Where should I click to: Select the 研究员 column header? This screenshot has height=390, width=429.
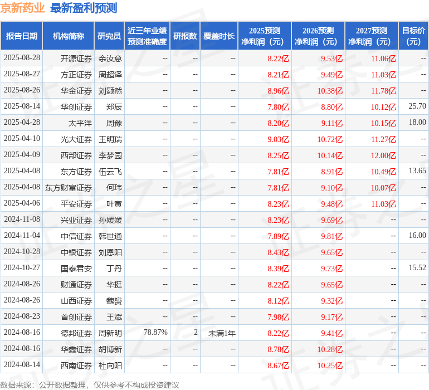point(109,36)
